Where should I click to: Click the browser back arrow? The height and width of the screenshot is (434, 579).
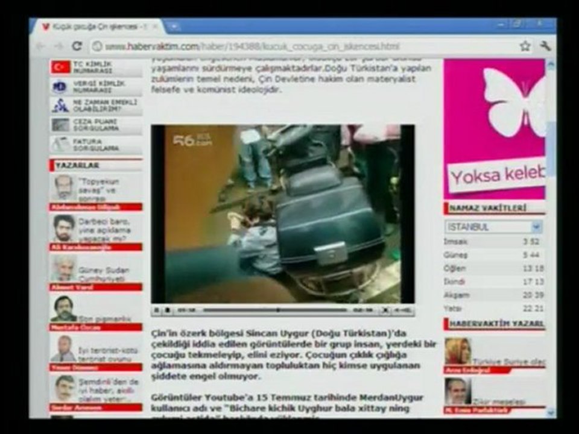click(40, 46)
